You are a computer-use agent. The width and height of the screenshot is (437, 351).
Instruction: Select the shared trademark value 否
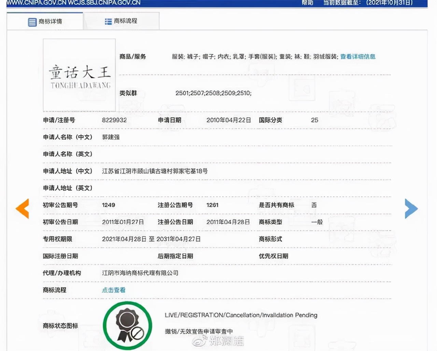tap(314, 205)
